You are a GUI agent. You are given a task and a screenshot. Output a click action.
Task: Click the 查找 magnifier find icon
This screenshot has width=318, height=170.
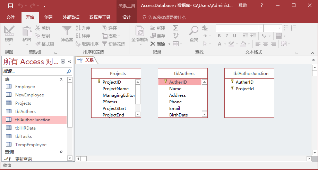194,34
